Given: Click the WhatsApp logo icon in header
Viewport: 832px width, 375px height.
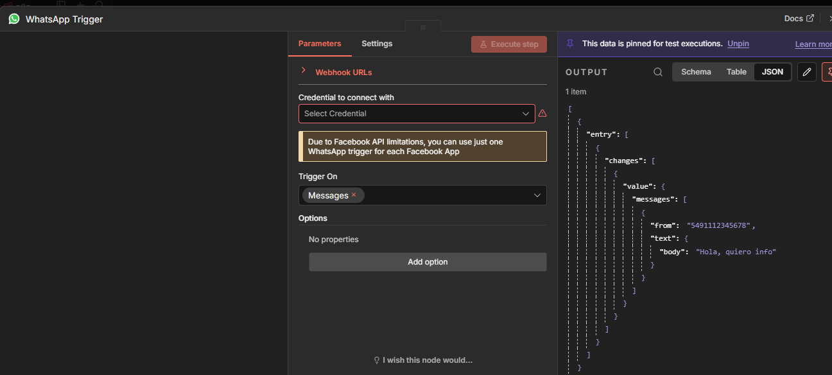Looking at the screenshot, I should [13, 19].
